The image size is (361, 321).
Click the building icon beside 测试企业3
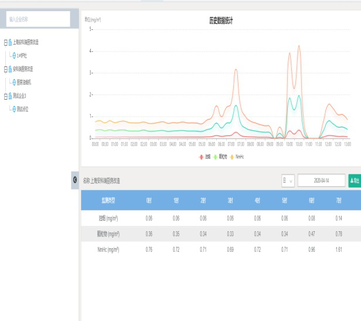coord(9,96)
